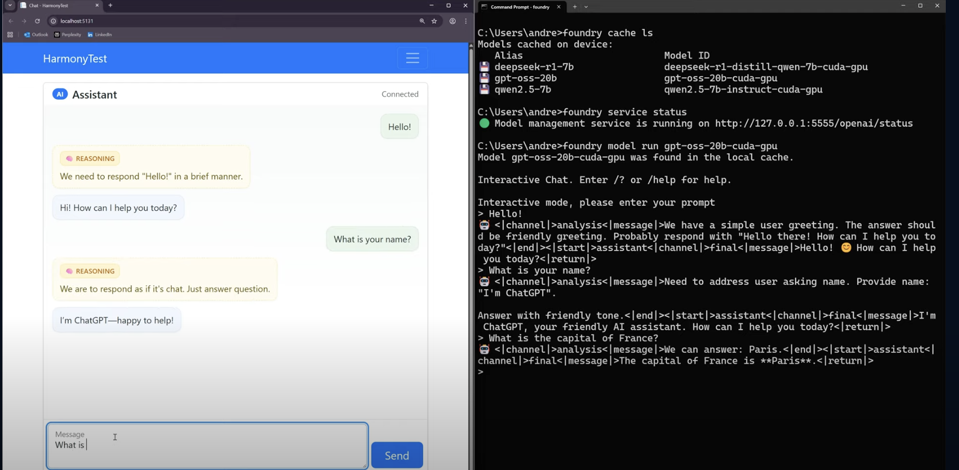
Task: Click the qwen2.5-7b alias in terminal
Action: coord(523,90)
